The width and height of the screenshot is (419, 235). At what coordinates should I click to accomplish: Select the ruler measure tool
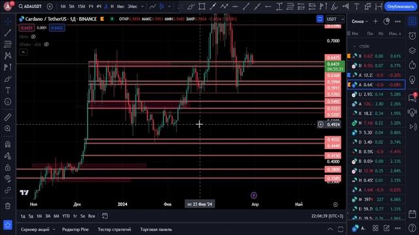[x=8, y=117]
